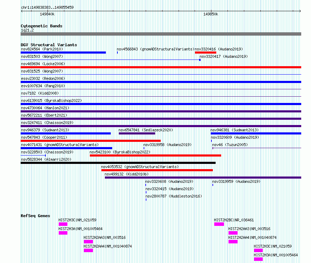Select the red nsv547843 variant bar
Screen dimensions: 311x263
[91, 141]
